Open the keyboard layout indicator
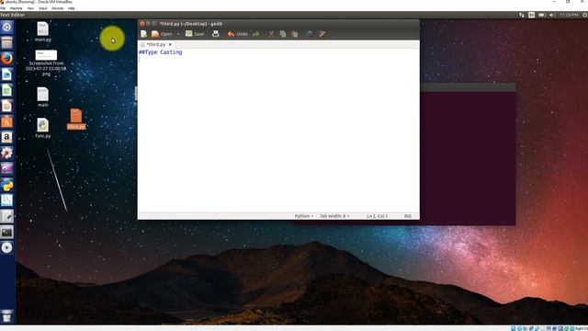588x331 pixels. click(531, 15)
